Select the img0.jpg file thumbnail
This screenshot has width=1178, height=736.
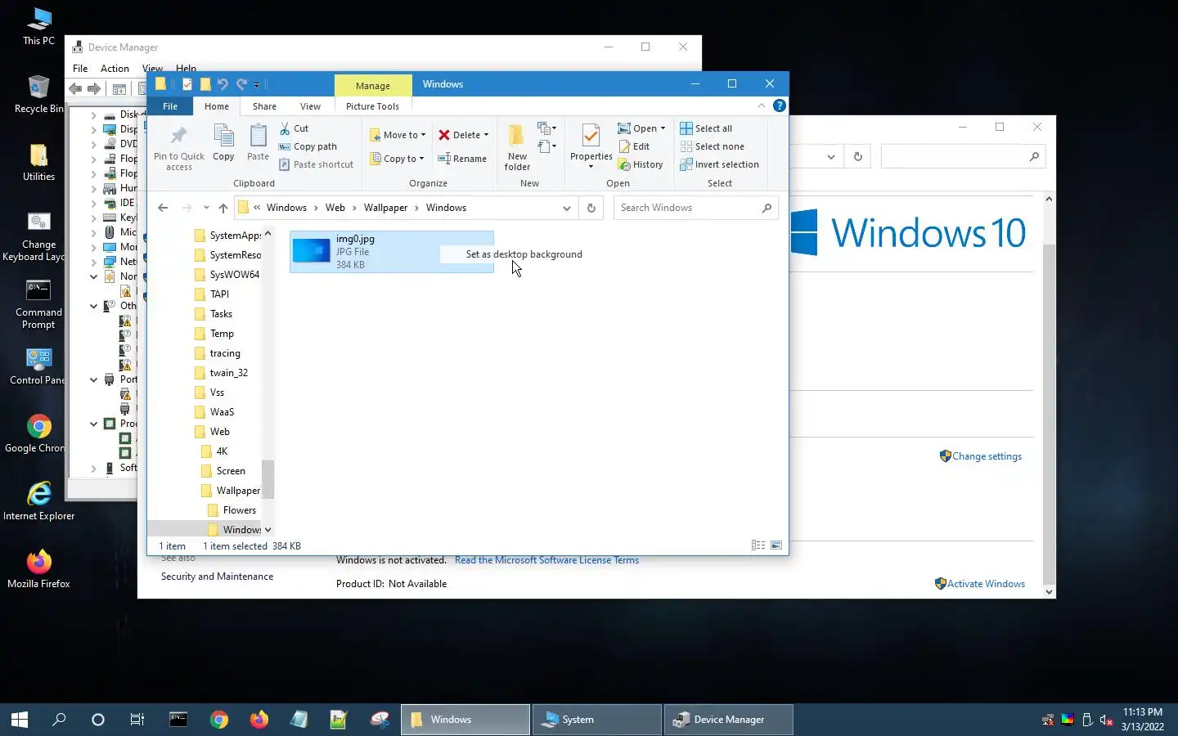tap(311, 251)
